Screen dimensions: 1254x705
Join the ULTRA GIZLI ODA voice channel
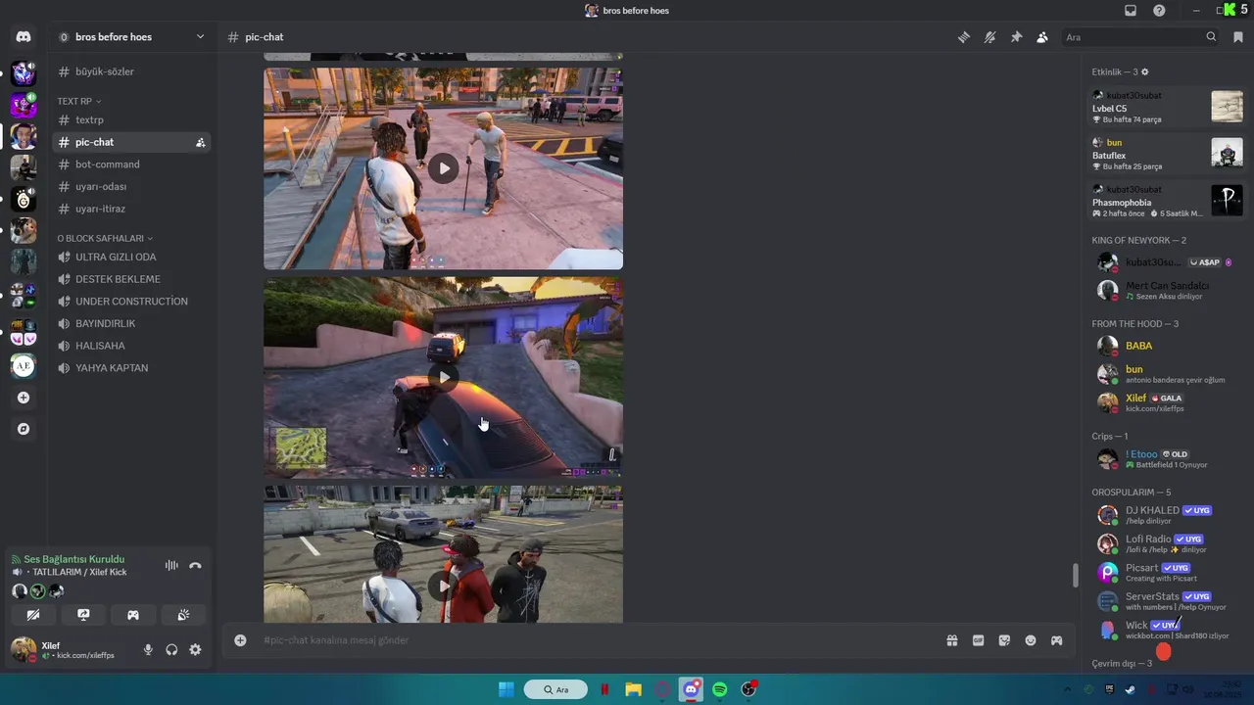(131, 257)
